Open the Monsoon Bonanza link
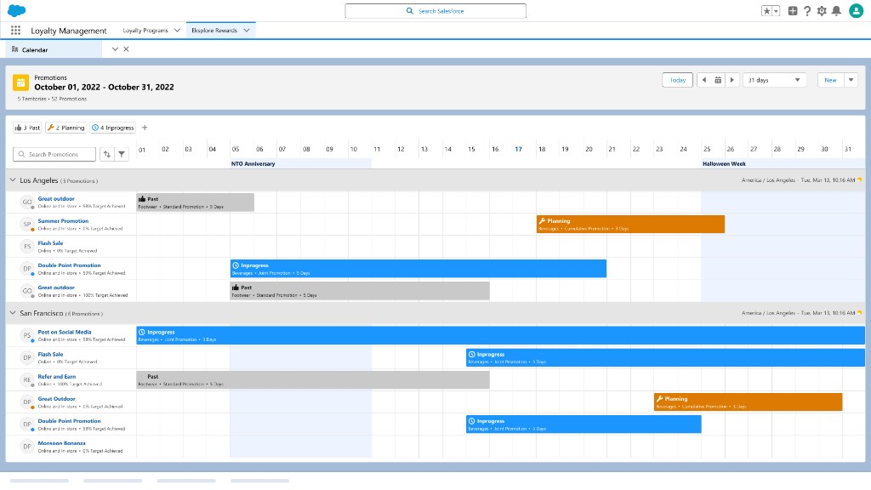 61,442
